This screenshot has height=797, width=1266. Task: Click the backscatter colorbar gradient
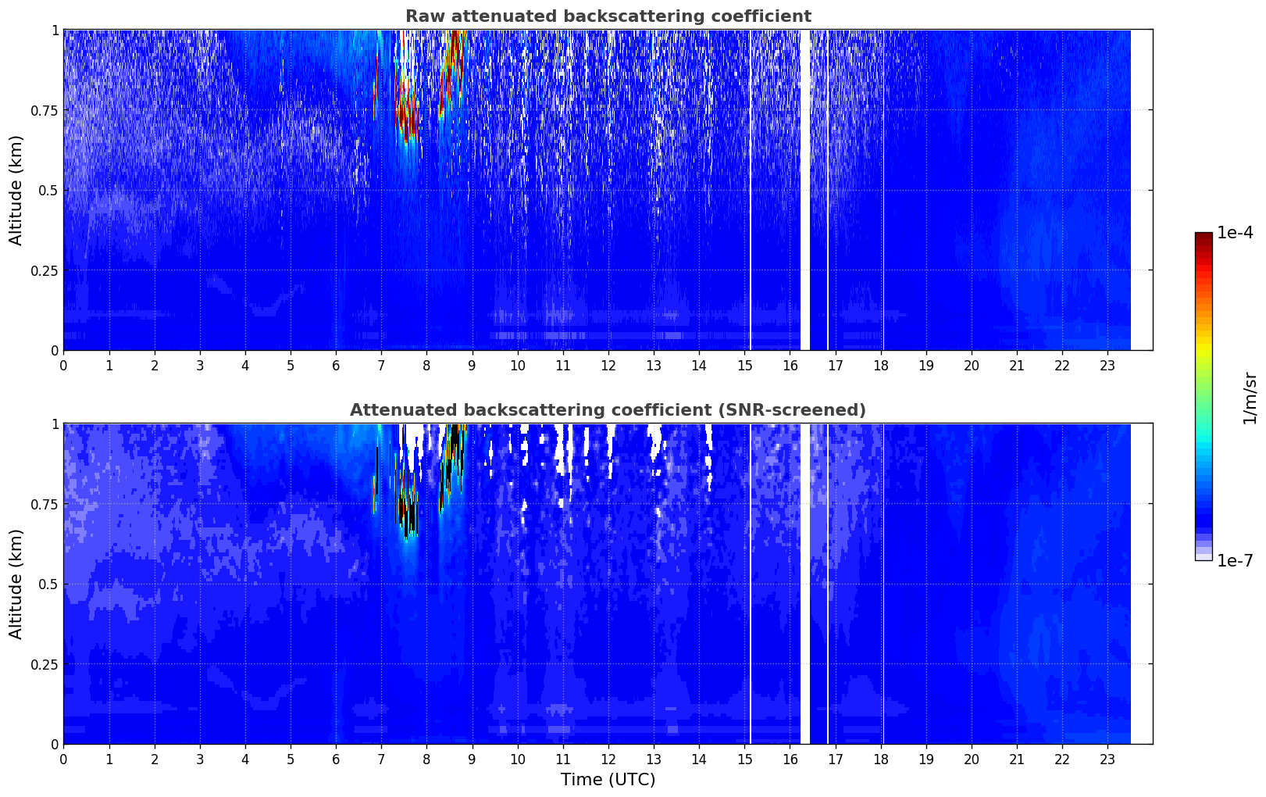1204,396
